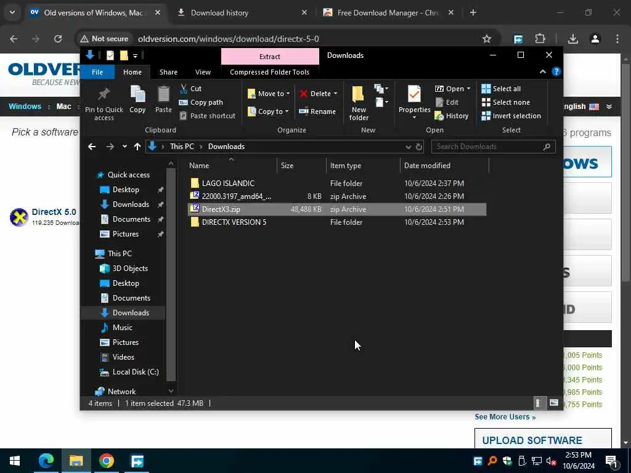The image size is (631, 473).
Task: Click the search magnifier in Search Downloads
Action: pos(547,147)
